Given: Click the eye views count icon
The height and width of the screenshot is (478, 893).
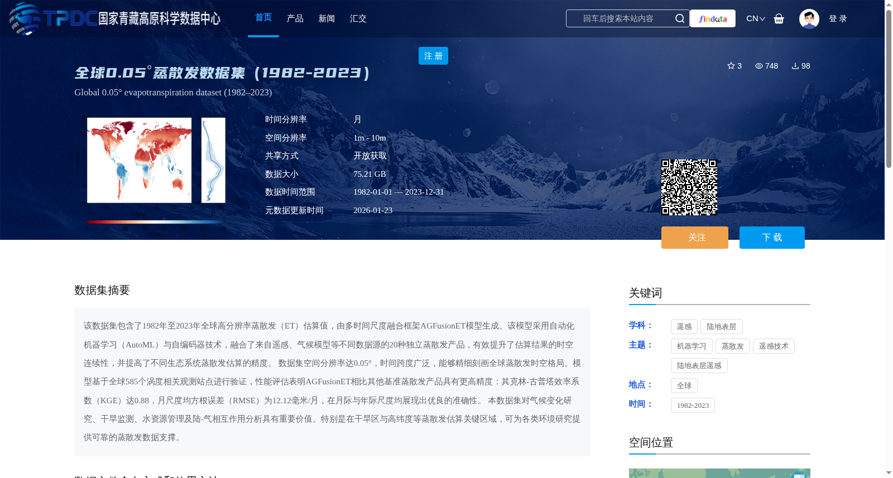Looking at the screenshot, I should (759, 66).
